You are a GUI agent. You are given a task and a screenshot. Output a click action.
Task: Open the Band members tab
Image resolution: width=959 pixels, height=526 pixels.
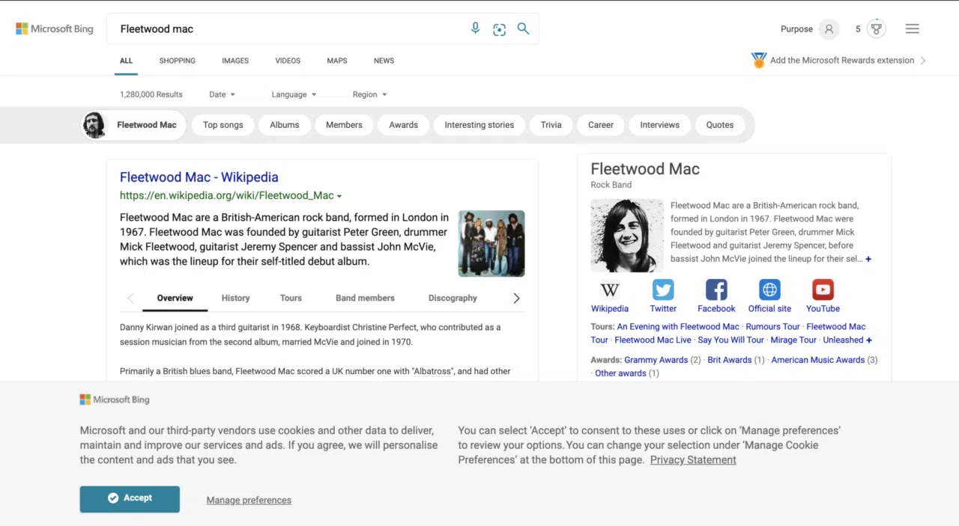coord(365,298)
